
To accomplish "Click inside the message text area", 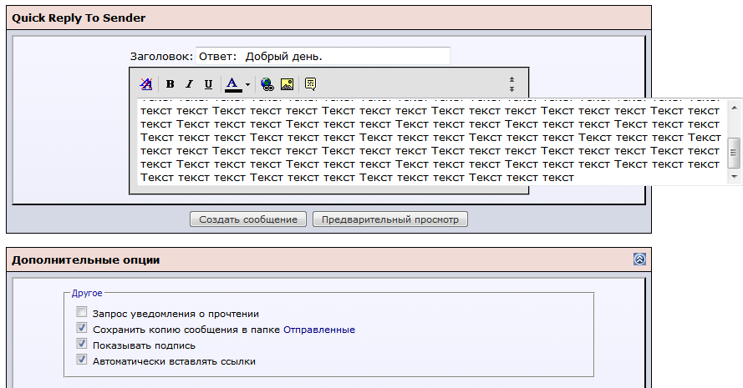I will (x=432, y=142).
